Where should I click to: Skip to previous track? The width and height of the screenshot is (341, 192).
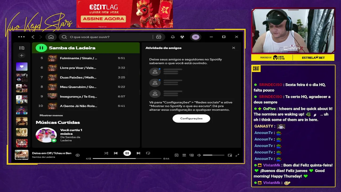(116, 153)
